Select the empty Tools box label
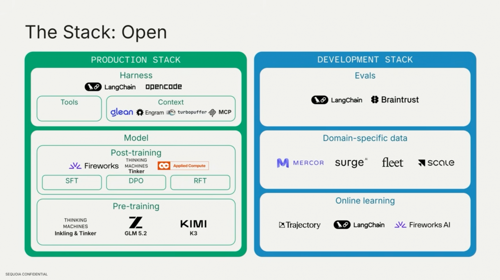500x280 pixels. click(69, 102)
